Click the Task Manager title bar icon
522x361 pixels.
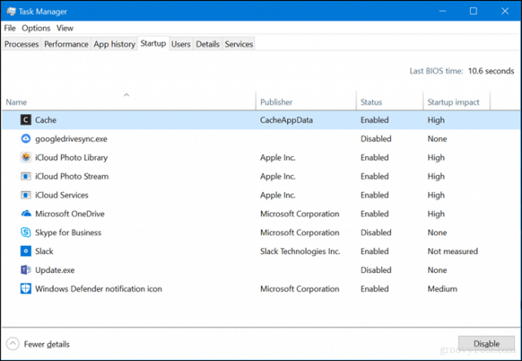point(11,11)
